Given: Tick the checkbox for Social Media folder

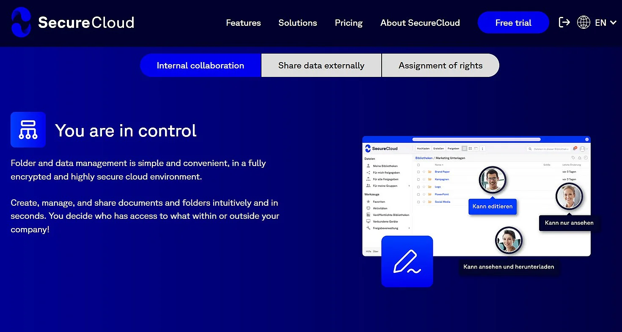Looking at the screenshot, I should point(418,202).
